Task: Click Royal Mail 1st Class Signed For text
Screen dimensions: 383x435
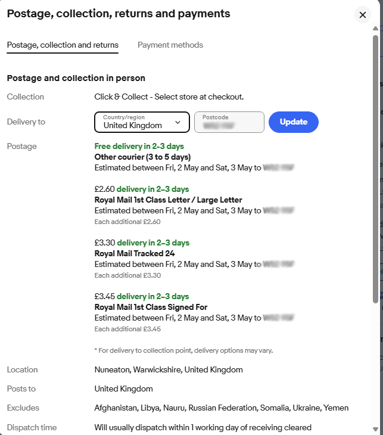Action: (x=151, y=307)
